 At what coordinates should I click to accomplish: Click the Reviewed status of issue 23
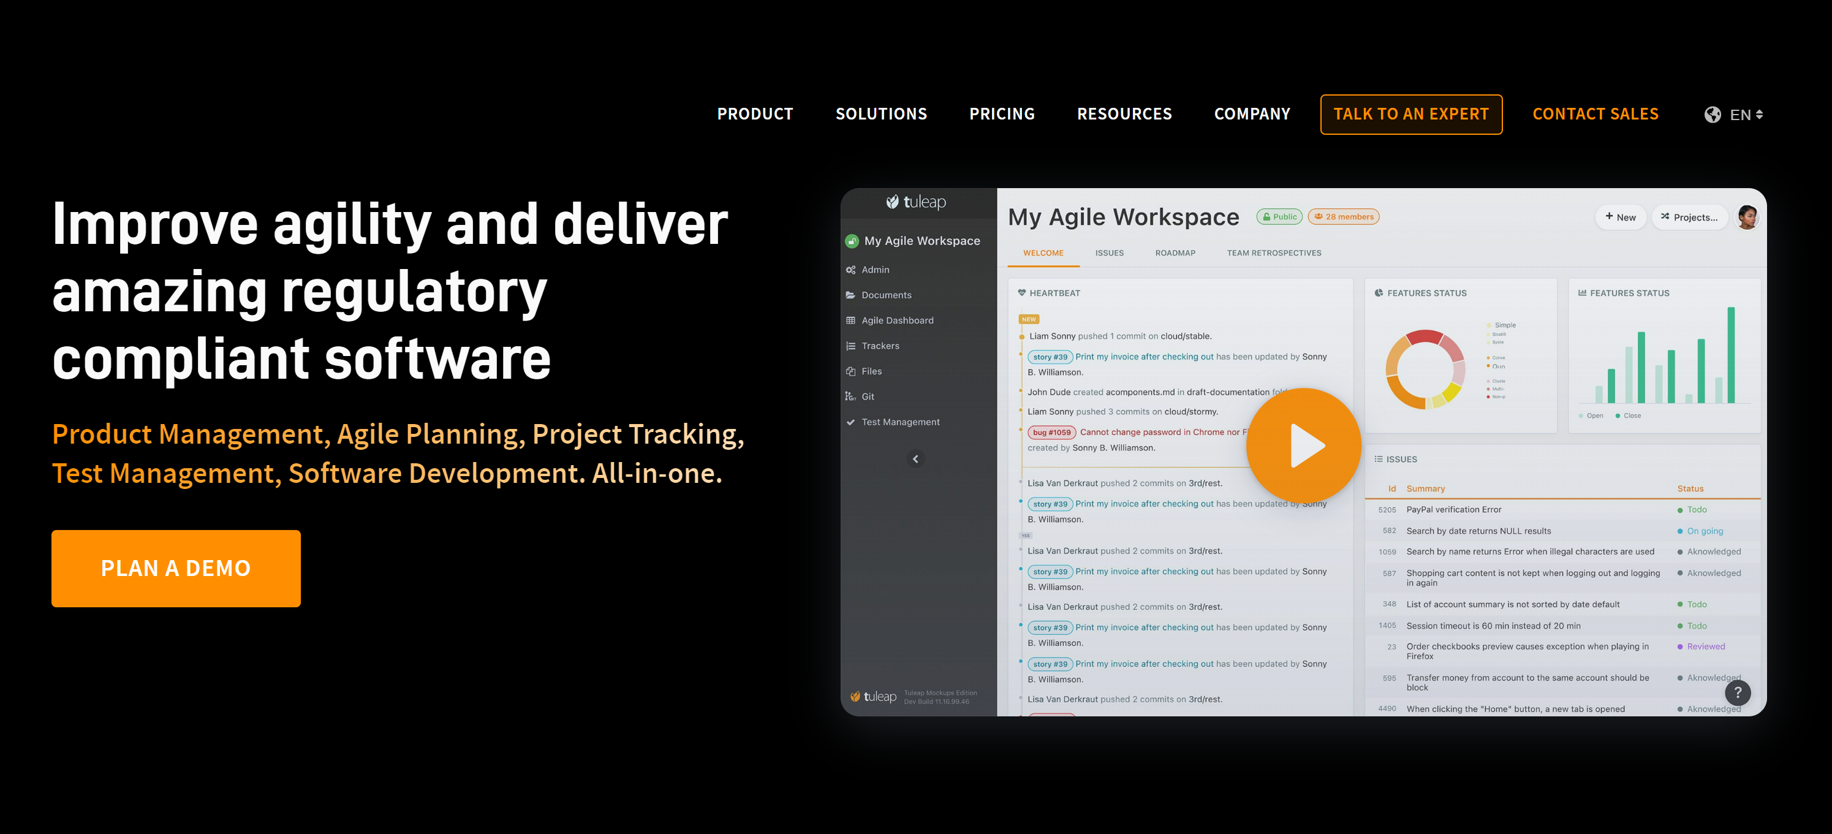pyautogui.click(x=1701, y=646)
